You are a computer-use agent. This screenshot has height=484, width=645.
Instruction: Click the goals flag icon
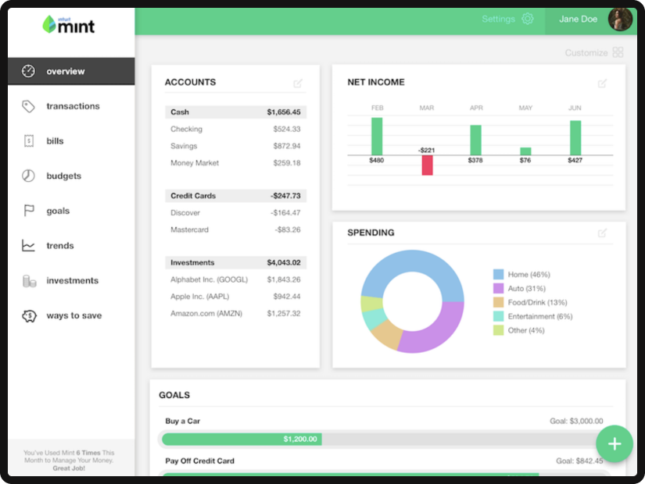point(29,211)
